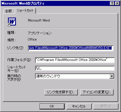The image size is (121, 112).
Task: Click the アプリケーション type value
Action: coord(40,33)
